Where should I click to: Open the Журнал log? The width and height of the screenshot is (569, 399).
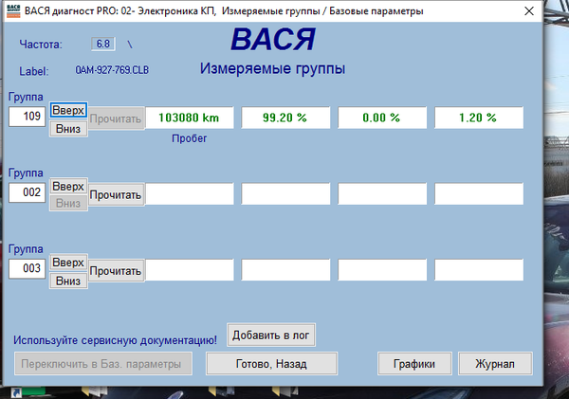[x=495, y=363]
